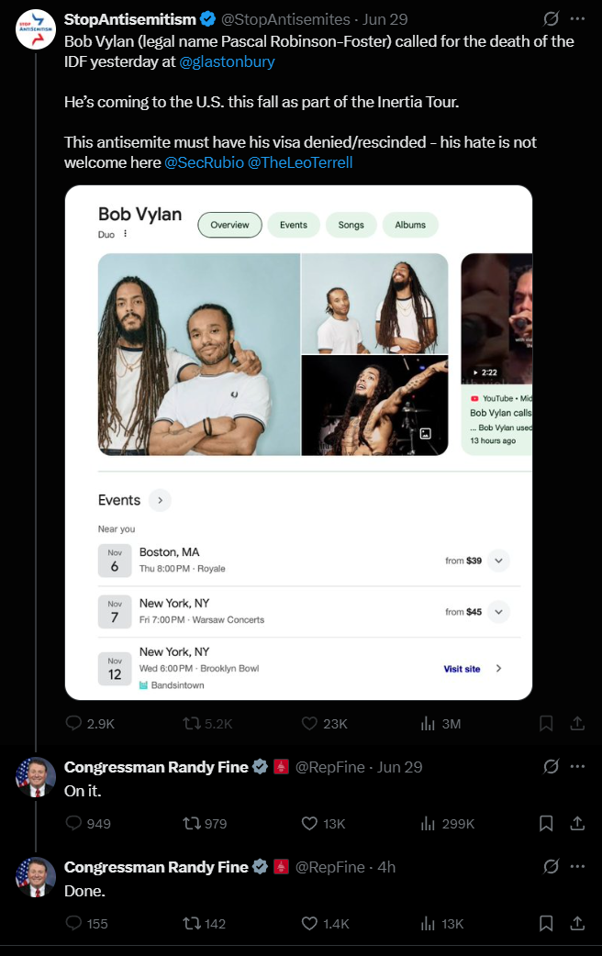Viewport: 602px width, 956px height.
Task: Expand the Boston, MA event ticket chevron
Action: [x=498, y=561]
